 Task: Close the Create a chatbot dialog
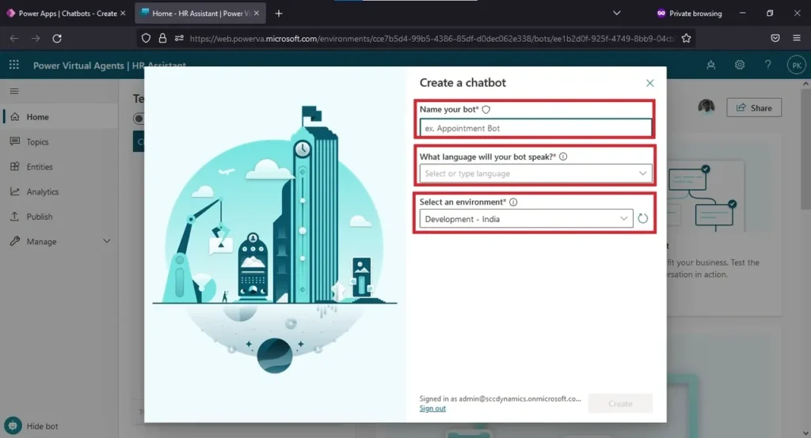click(649, 83)
